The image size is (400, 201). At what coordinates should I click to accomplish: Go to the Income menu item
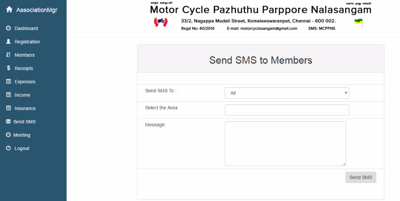click(22, 95)
